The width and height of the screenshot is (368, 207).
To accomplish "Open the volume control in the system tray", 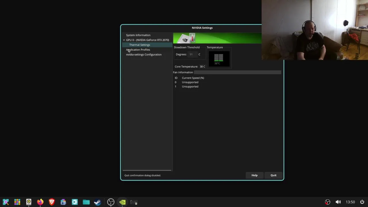I will [338, 202].
